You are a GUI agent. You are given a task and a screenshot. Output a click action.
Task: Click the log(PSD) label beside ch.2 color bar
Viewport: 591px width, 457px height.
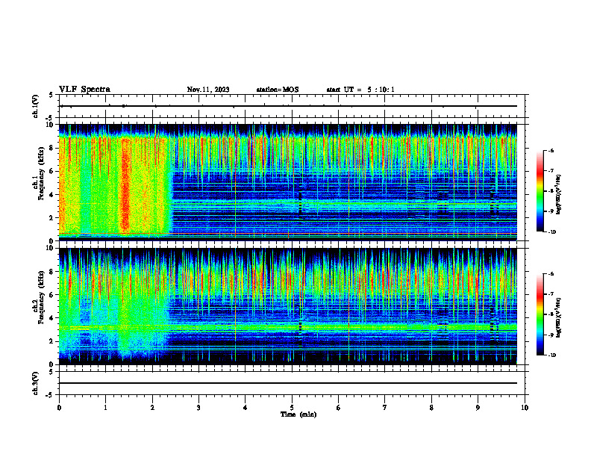click(559, 317)
